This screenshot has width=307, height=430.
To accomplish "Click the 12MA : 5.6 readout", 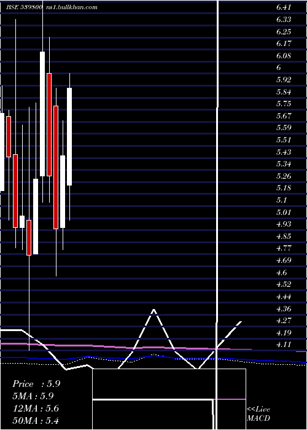I will coord(36,408).
